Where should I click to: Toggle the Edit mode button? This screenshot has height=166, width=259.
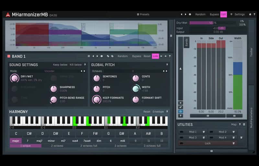pyautogui.click(x=223, y=14)
